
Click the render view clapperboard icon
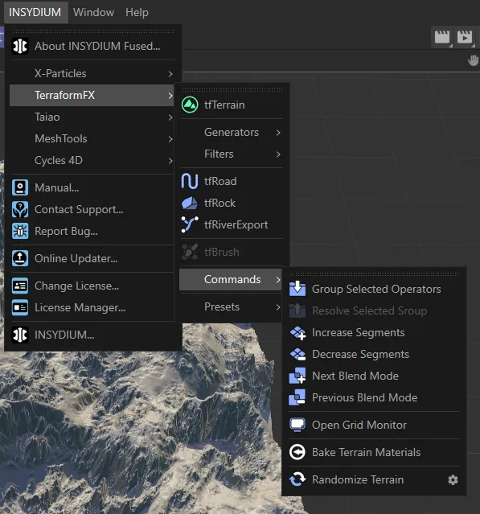[442, 37]
